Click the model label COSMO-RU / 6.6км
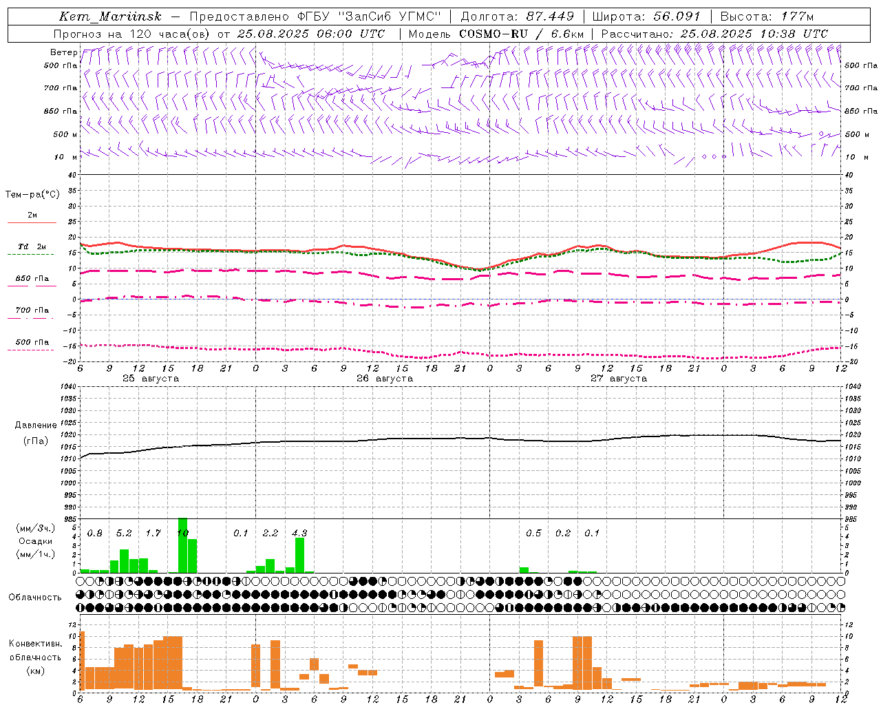The image size is (881, 705). coord(521,34)
